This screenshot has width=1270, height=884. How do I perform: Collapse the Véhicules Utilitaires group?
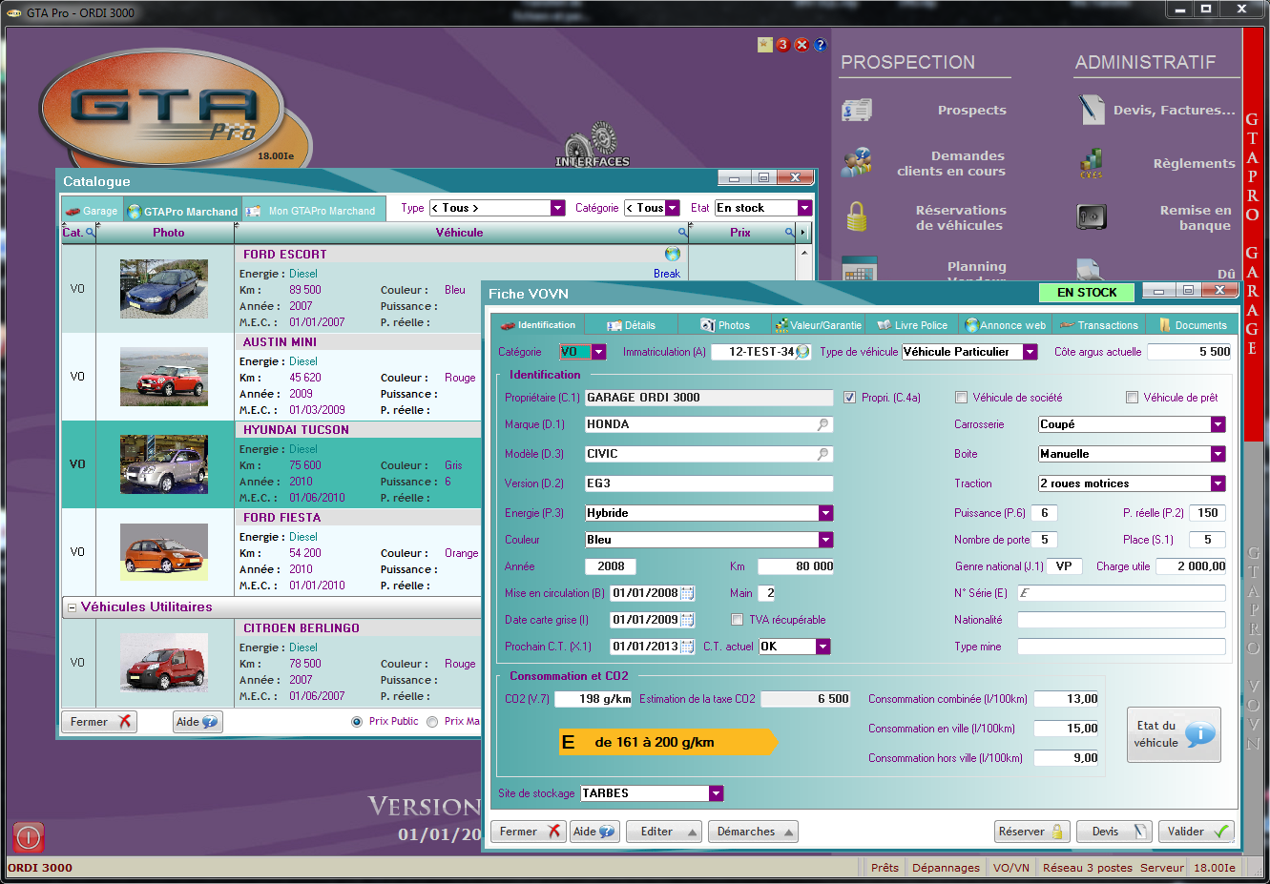point(72,607)
